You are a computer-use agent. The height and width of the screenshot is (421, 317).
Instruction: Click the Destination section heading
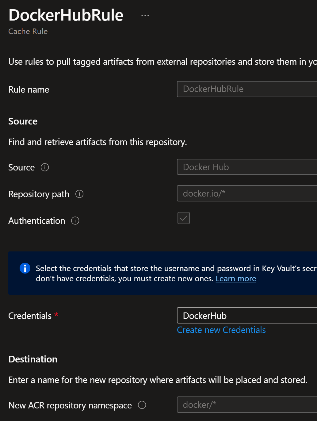tap(33, 359)
